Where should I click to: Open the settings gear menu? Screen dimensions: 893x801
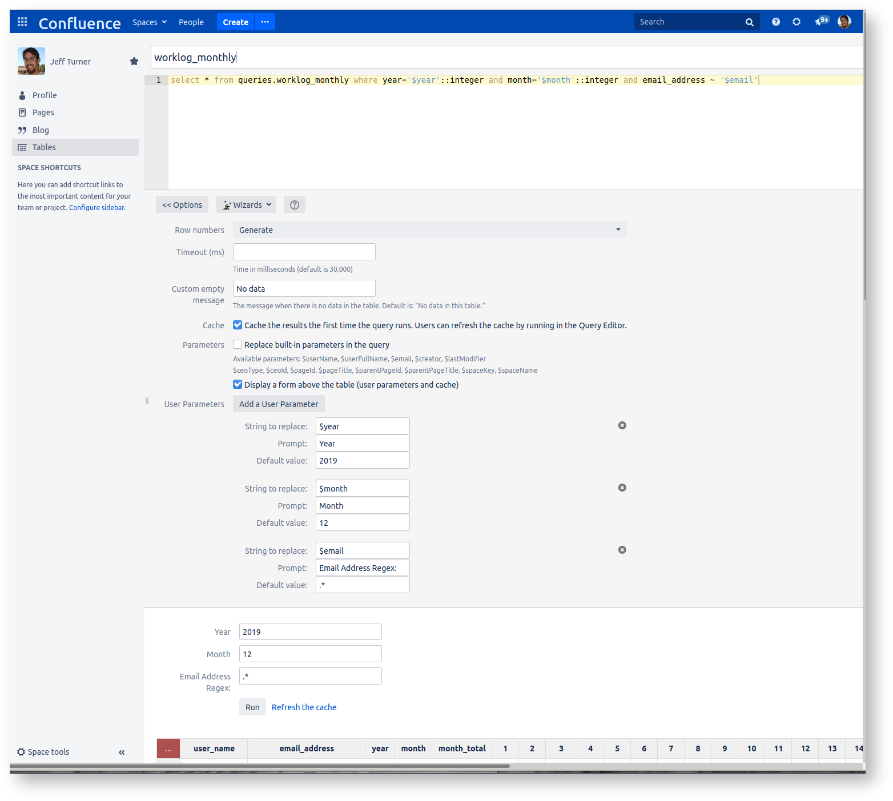pyautogui.click(x=797, y=22)
